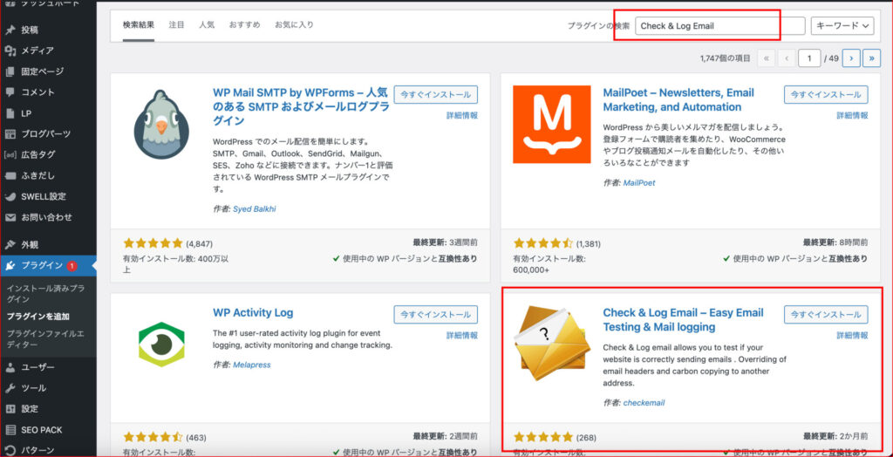
Task: Click the WP Mail SMTP pigeon logo
Action: pos(161,124)
